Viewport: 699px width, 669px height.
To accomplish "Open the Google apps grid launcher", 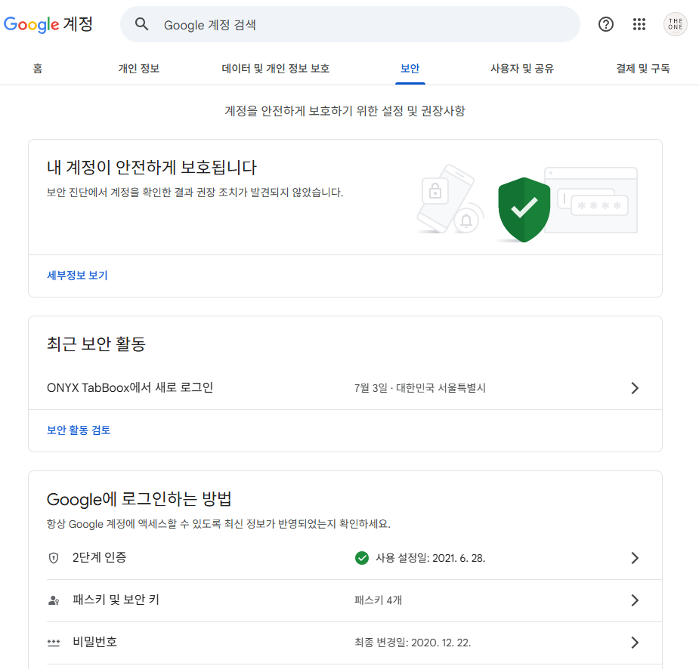I will pyautogui.click(x=639, y=23).
